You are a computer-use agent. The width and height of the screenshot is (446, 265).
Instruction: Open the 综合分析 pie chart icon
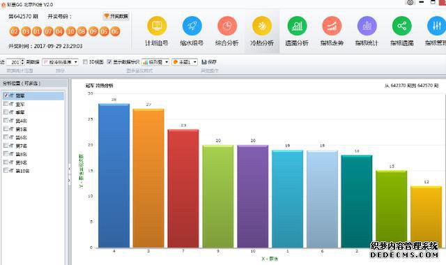point(227,26)
